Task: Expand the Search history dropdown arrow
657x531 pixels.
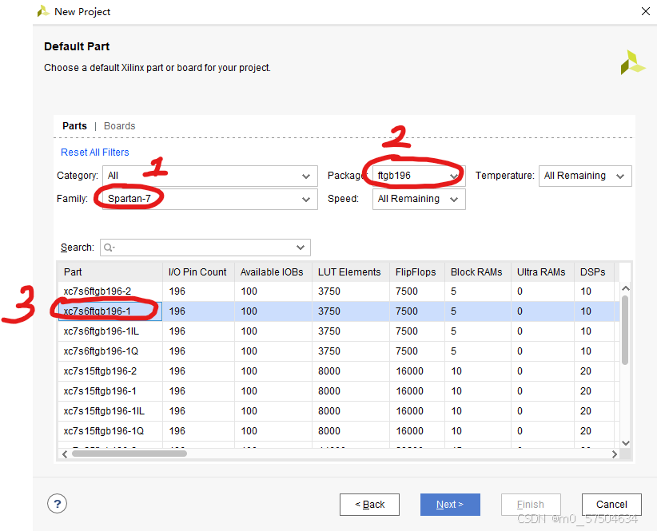Action: [301, 248]
